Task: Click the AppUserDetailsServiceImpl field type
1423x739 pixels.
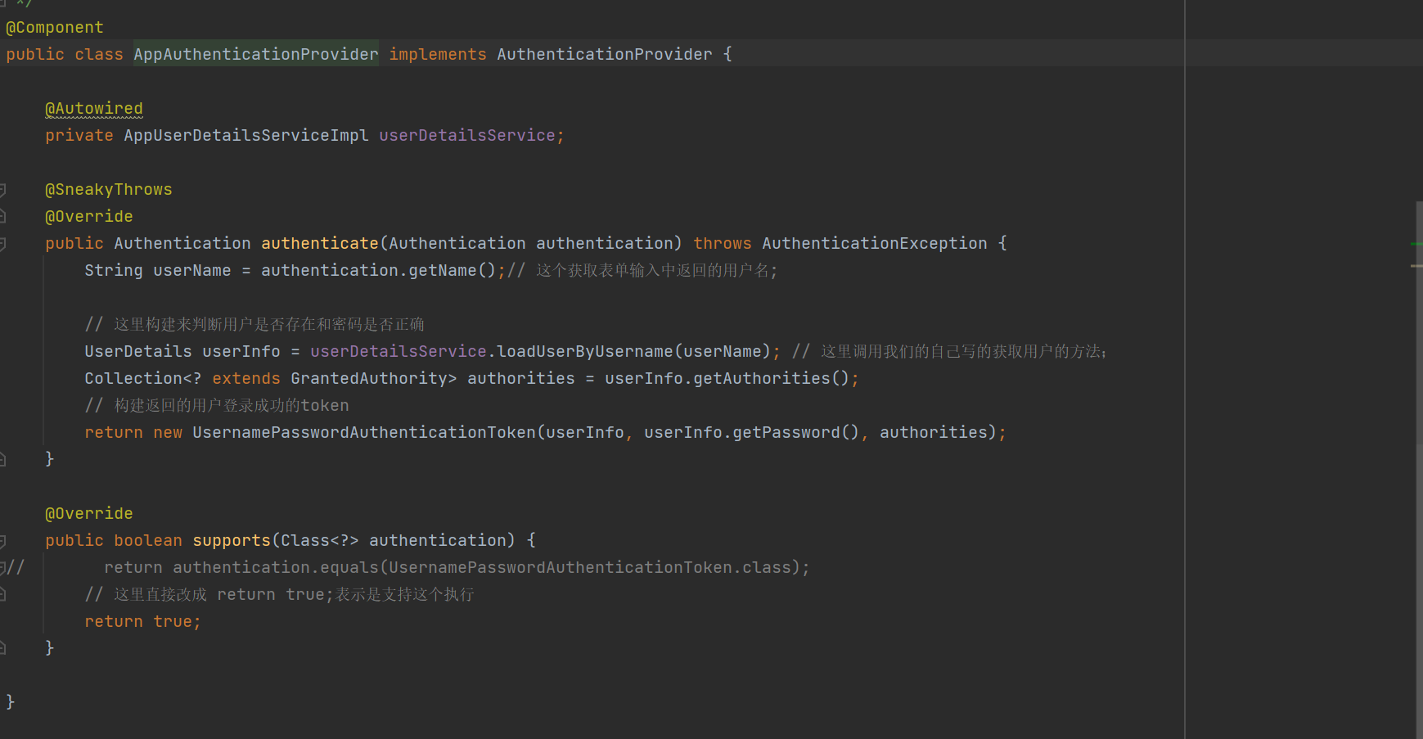Action: click(246, 136)
